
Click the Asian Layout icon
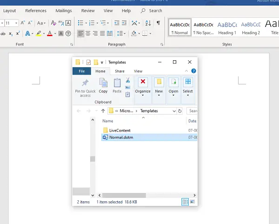(134, 23)
